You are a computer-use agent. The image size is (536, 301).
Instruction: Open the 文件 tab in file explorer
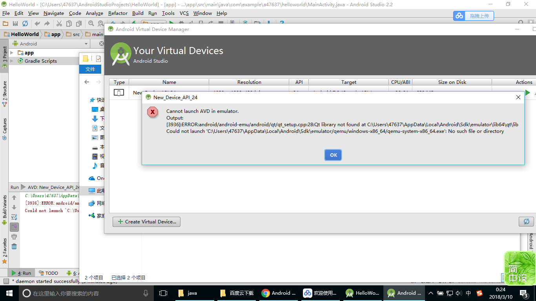(x=90, y=69)
